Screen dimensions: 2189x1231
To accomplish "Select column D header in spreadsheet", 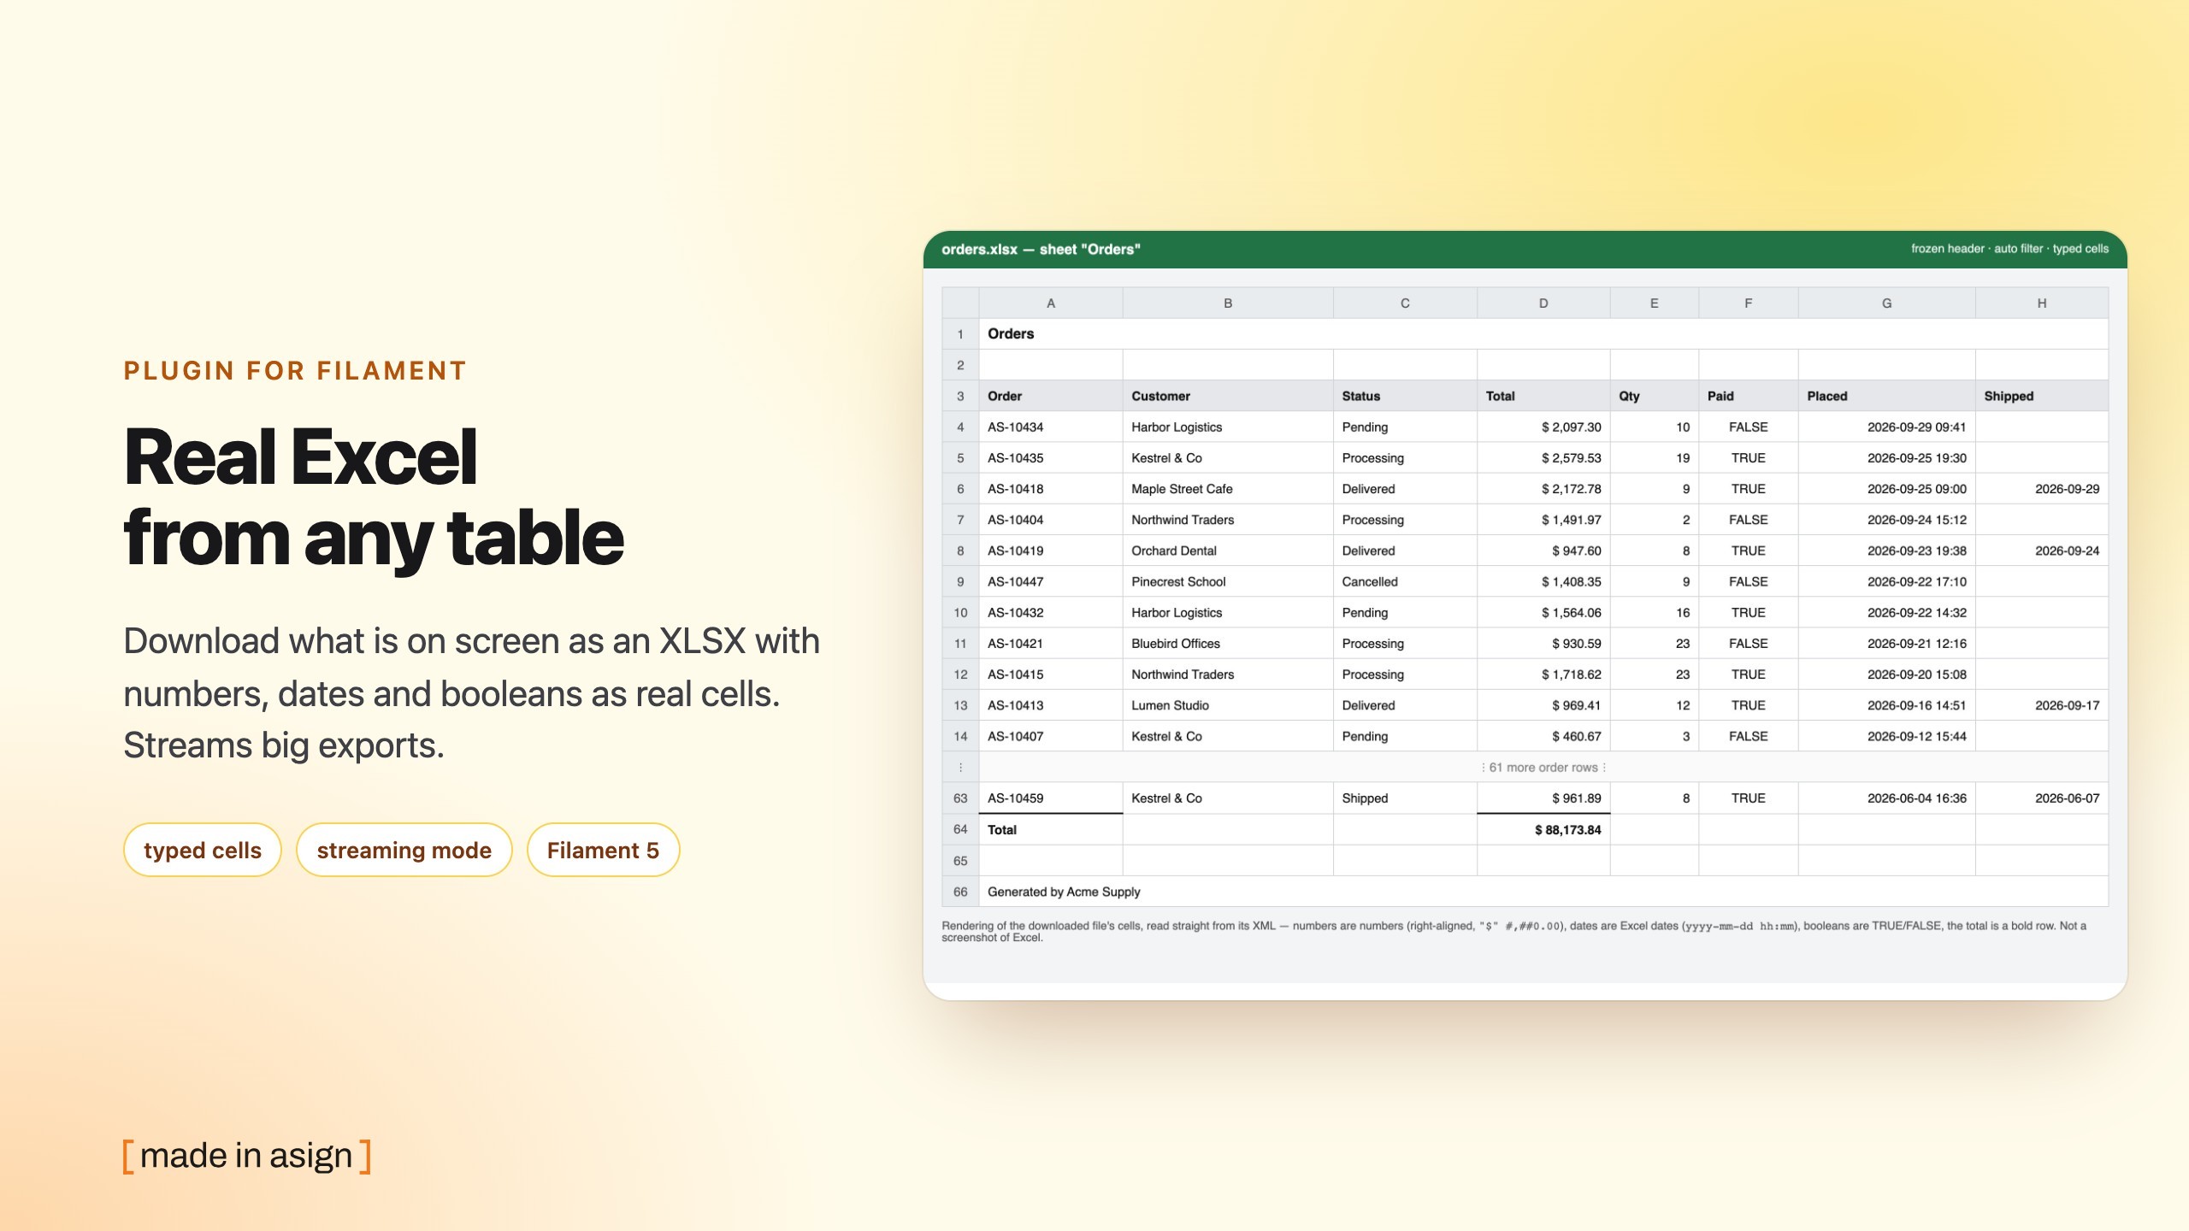I will (1543, 303).
